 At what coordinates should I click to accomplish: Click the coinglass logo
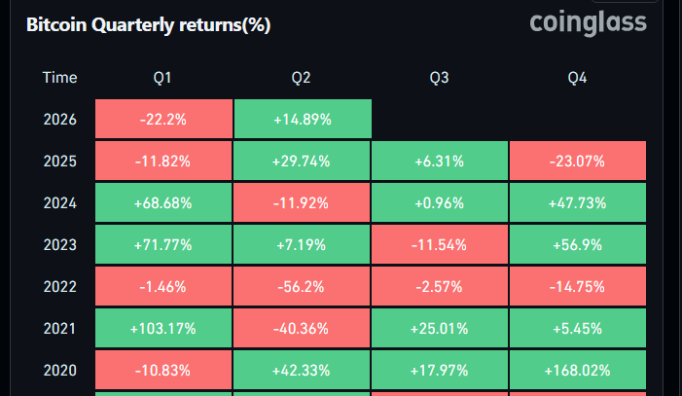[x=588, y=23]
